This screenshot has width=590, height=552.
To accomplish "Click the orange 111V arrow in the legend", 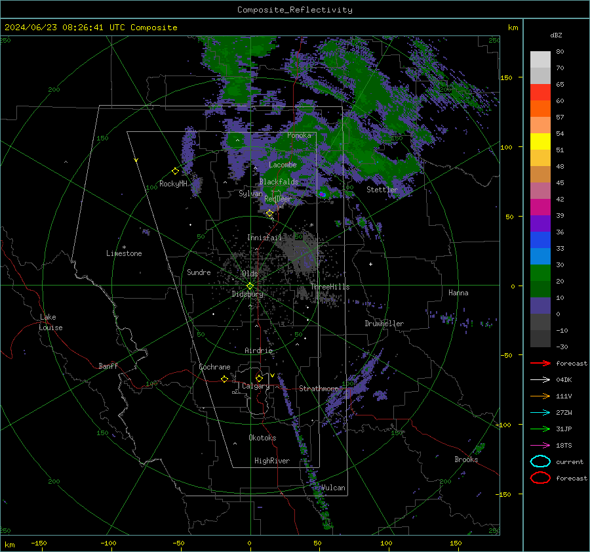I will (x=540, y=396).
